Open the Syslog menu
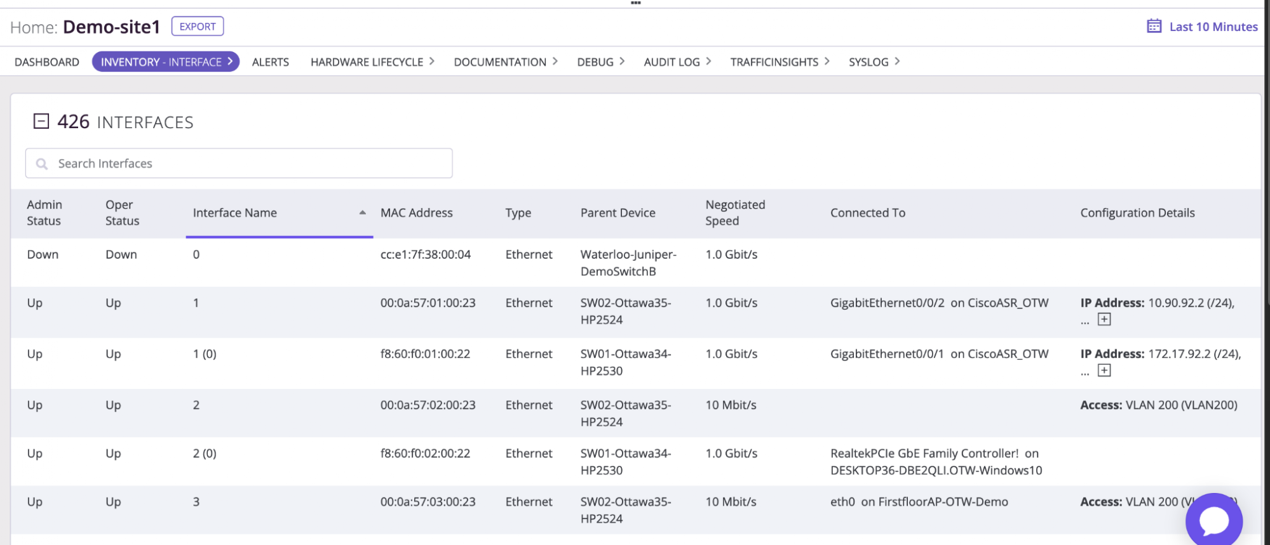Image resolution: width=1270 pixels, height=545 pixels. (874, 62)
